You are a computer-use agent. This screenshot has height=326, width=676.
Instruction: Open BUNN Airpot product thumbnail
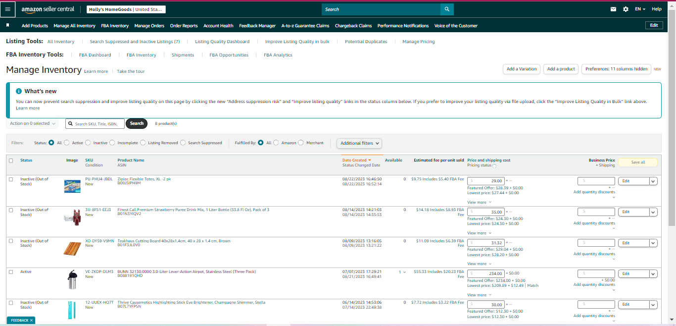[72, 279]
